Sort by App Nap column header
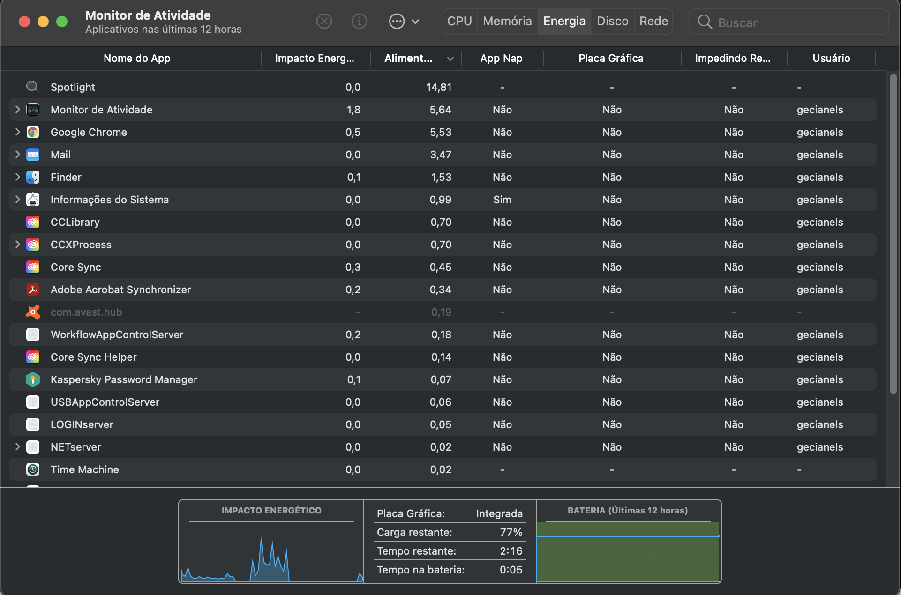The image size is (901, 595). (x=501, y=58)
